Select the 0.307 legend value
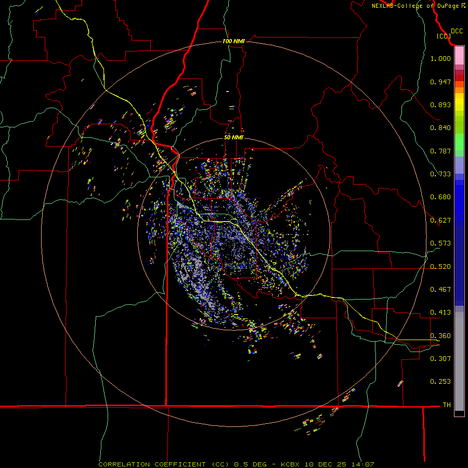Viewport: 468px width, 468px height. pyautogui.click(x=440, y=358)
